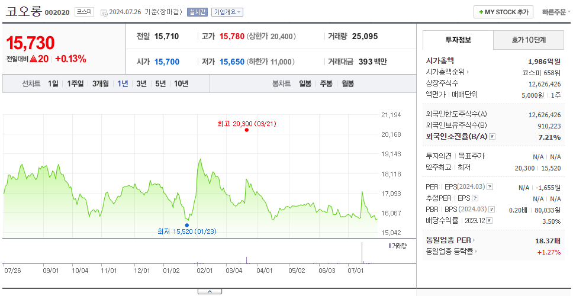
Task: Select 3년 line chart period
Action: [141, 83]
